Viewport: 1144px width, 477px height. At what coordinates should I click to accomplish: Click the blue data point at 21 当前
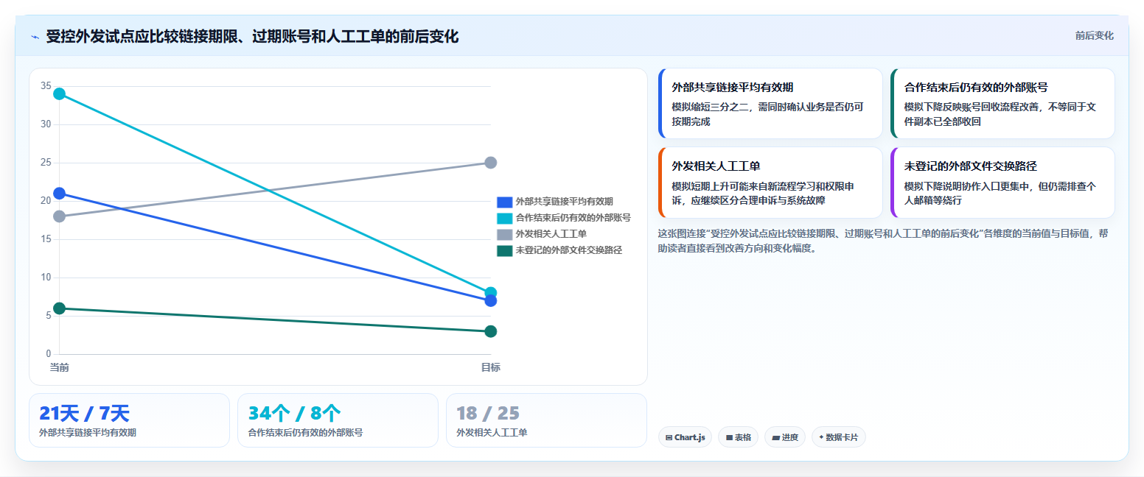coord(59,194)
